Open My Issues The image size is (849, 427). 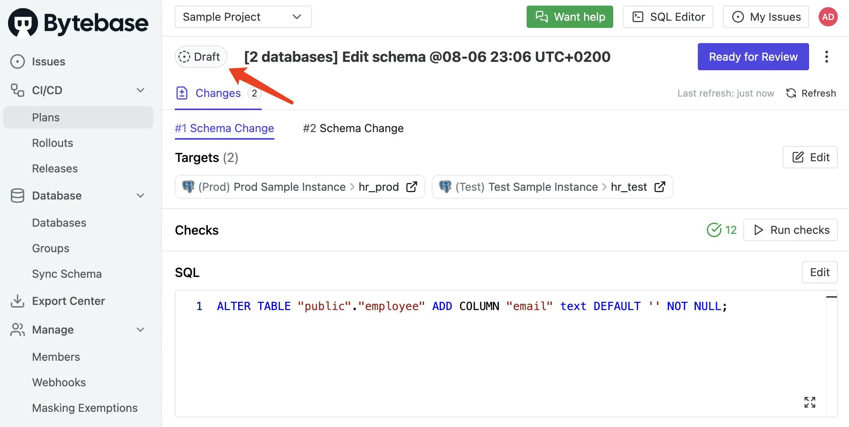click(766, 17)
